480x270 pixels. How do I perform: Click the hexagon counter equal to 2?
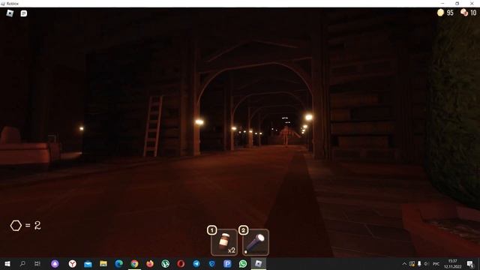[x=25, y=226]
